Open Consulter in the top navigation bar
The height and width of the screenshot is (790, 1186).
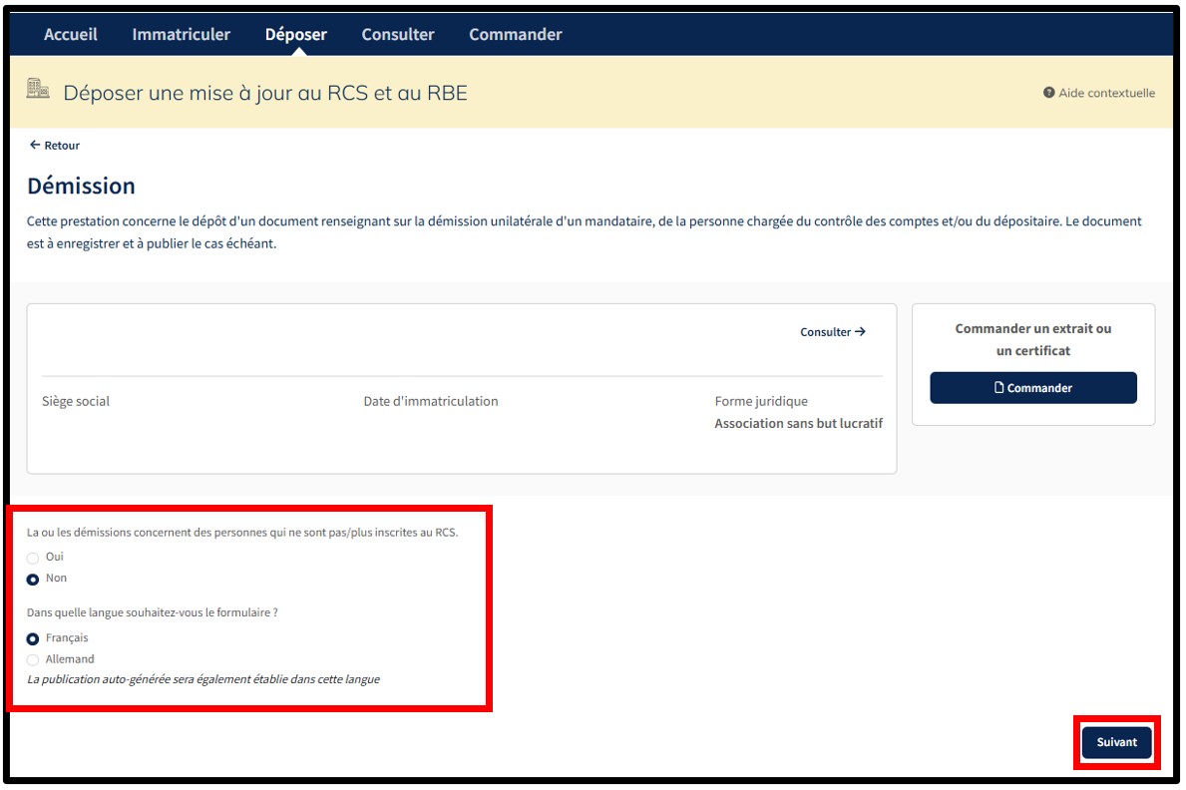(x=397, y=35)
